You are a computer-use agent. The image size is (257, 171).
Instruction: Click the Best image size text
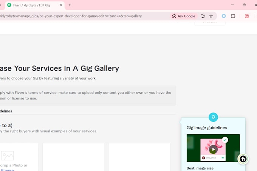[x=200, y=168]
